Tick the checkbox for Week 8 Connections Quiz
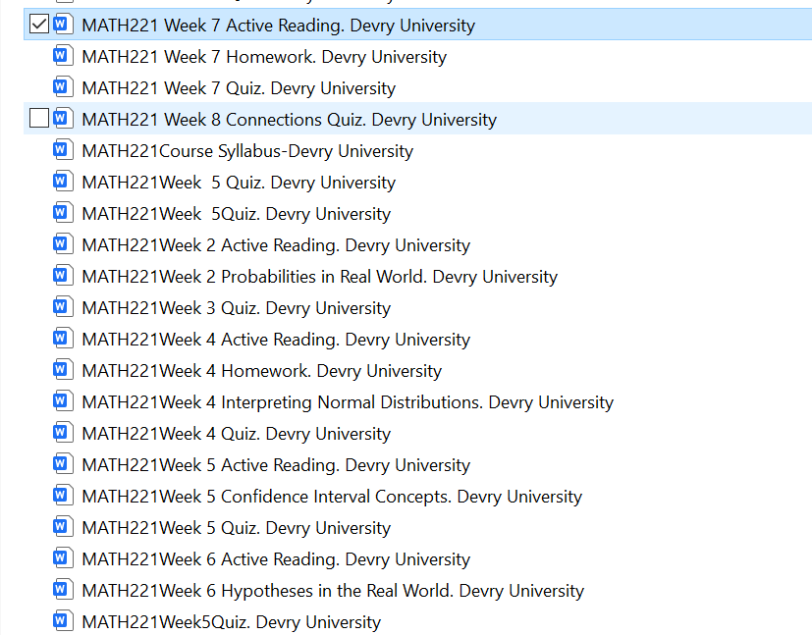Image resolution: width=812 pixels, height=635 pixels. coord(39,118)
